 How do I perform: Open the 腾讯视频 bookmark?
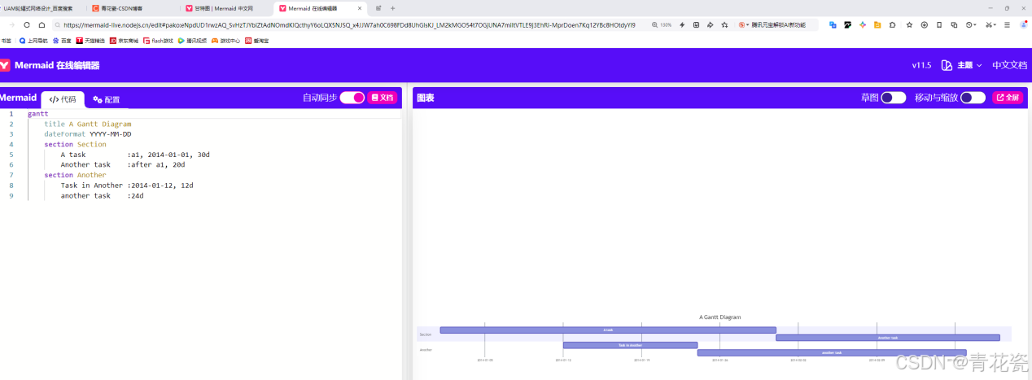click(192, 40)
